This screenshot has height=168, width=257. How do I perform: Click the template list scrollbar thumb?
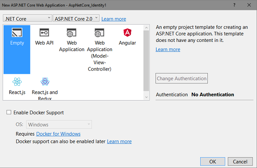(x=146, y=61)
